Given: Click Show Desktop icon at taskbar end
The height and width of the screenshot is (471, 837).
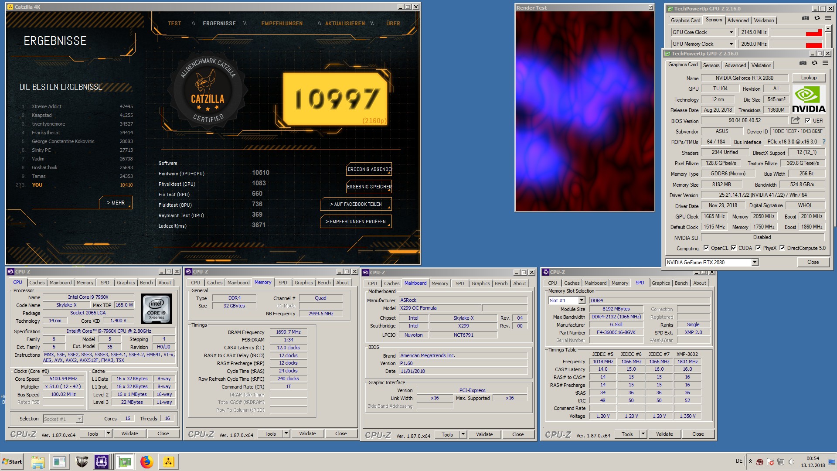Looking at the screenshot, I should coord(832,462).
